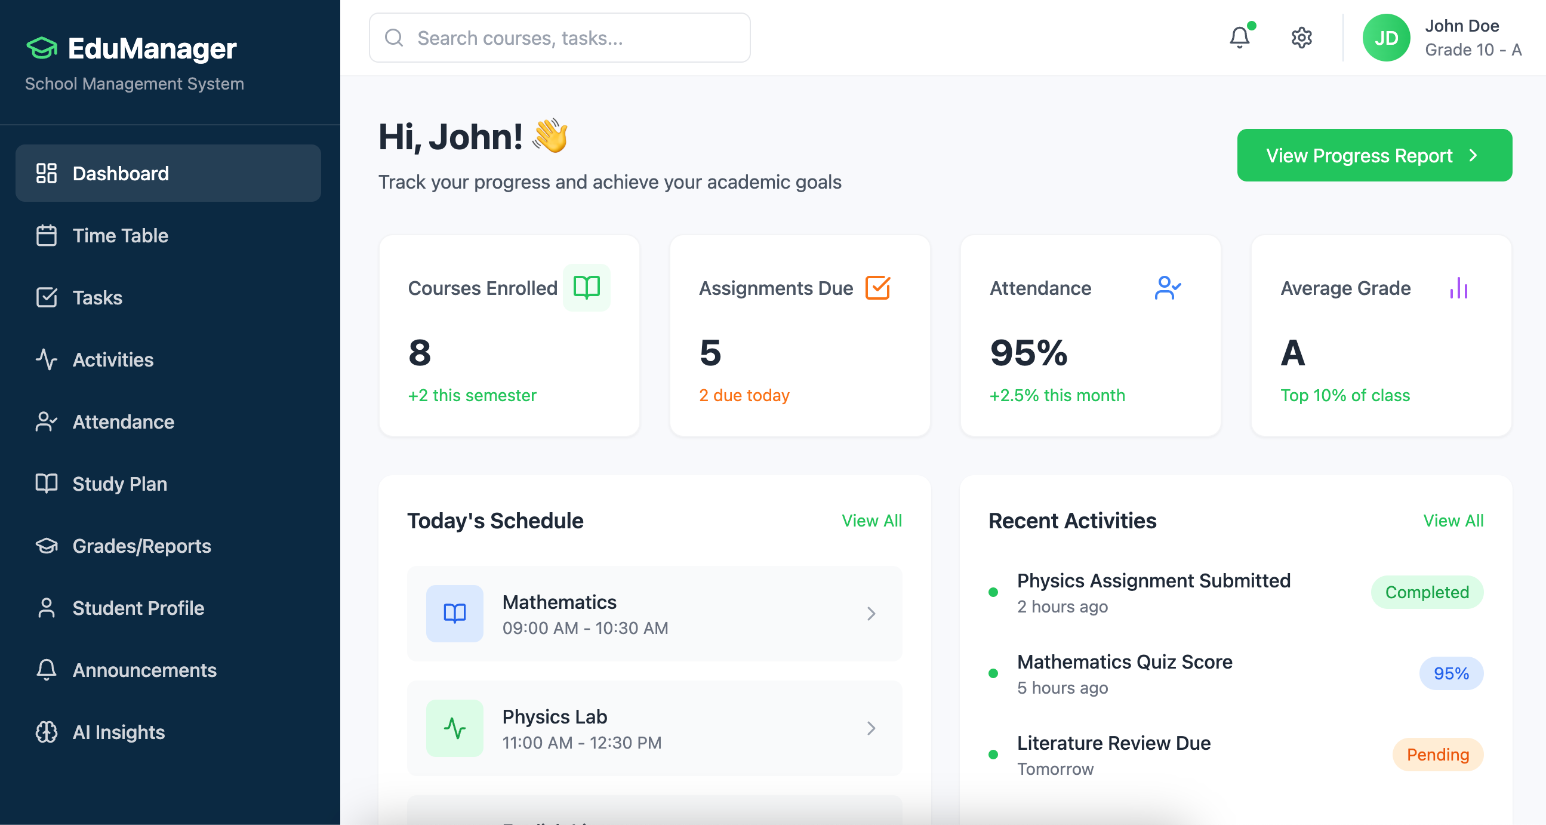Open the AI Insights brain icon
Image resolution: width=1546 pixels, height=825 pixels.
click(x=46, y=732)
